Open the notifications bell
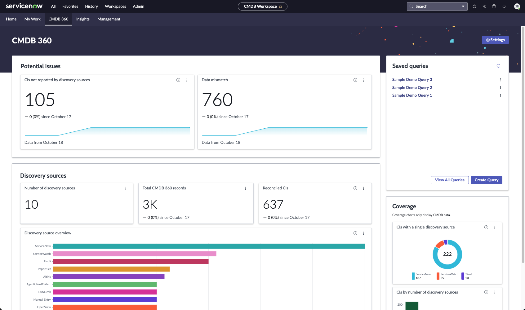 (504, 7)
